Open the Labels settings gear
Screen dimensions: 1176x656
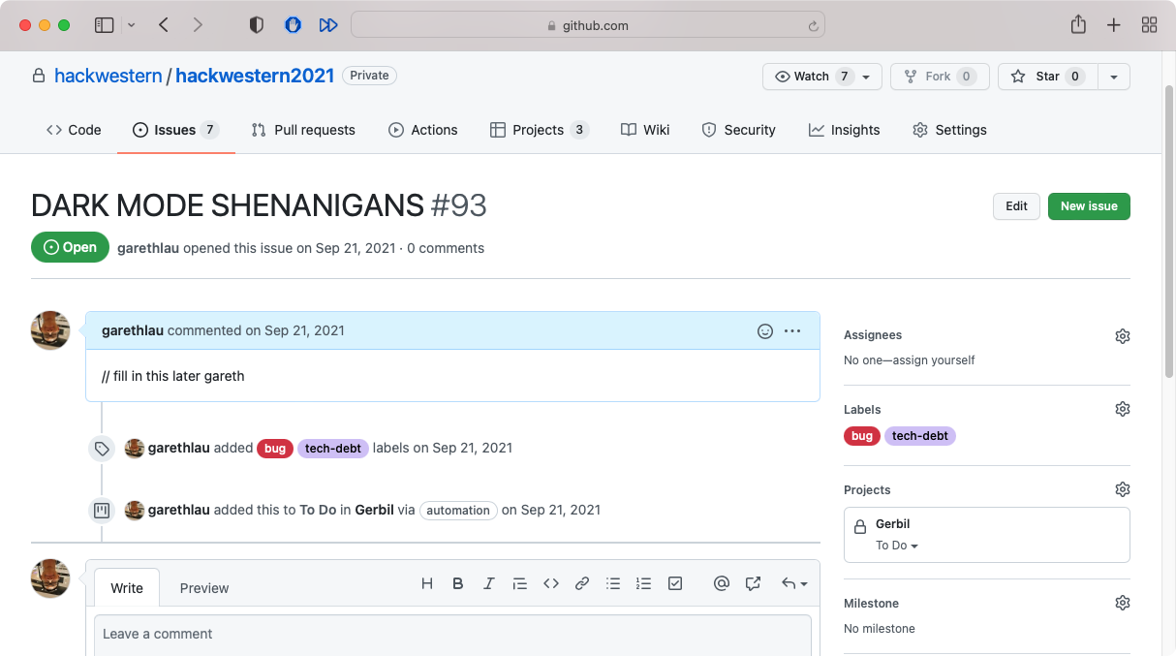coord(1122,410)
